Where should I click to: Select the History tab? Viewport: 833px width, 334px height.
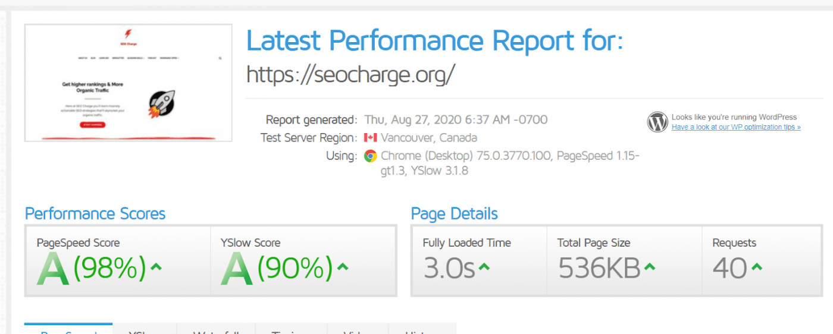[x=422, y=329]
